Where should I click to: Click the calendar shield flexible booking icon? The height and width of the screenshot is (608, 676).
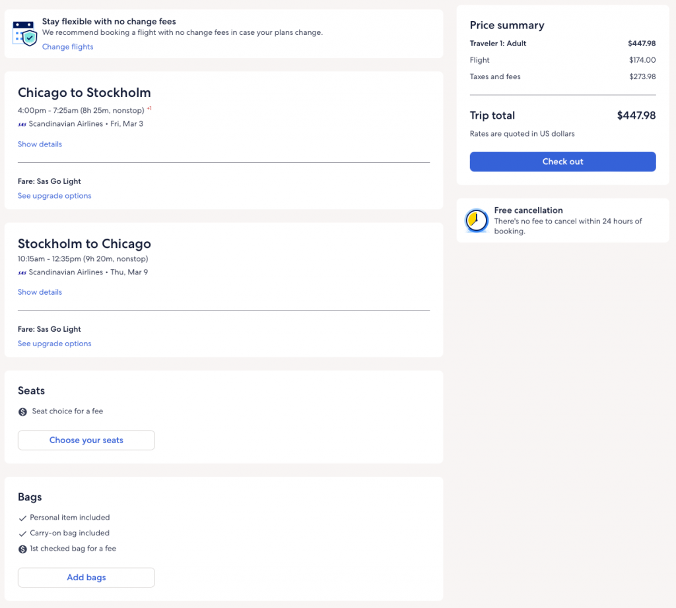click(x=25, y=33)
